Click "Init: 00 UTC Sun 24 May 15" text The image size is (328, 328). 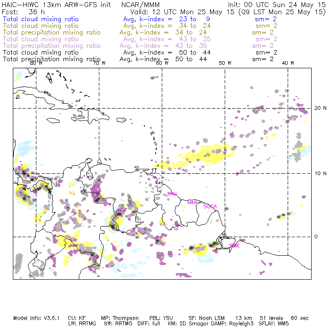coord(277,4)
